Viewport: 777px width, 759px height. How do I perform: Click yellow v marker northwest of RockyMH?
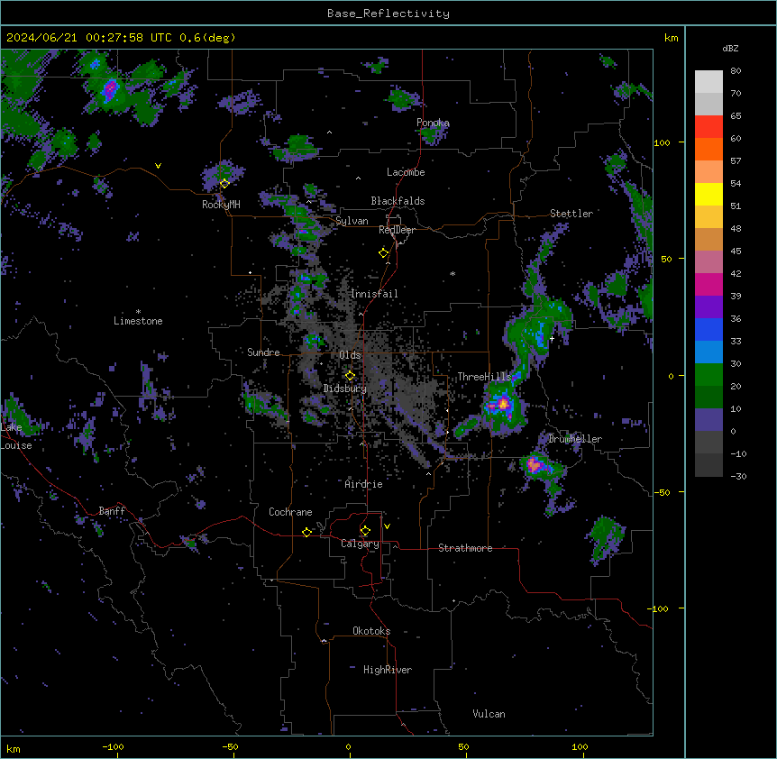click(158, 166)
